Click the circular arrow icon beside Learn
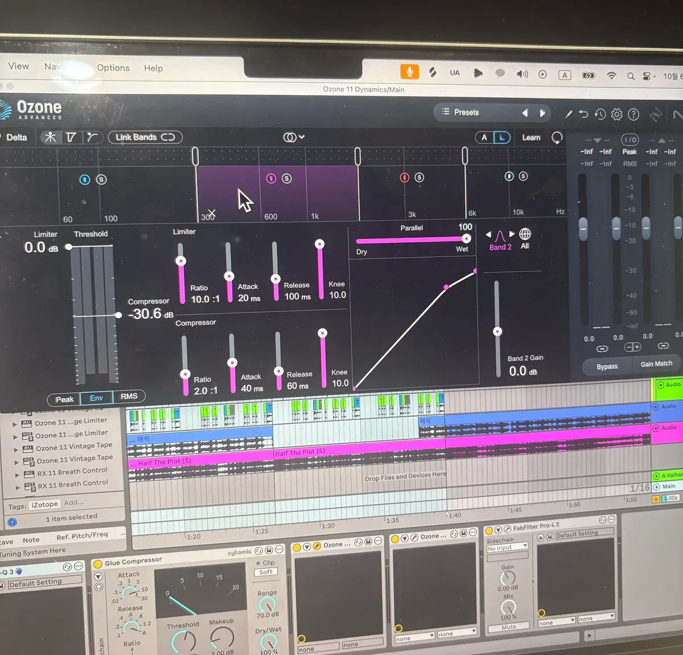 pos(557,138)
